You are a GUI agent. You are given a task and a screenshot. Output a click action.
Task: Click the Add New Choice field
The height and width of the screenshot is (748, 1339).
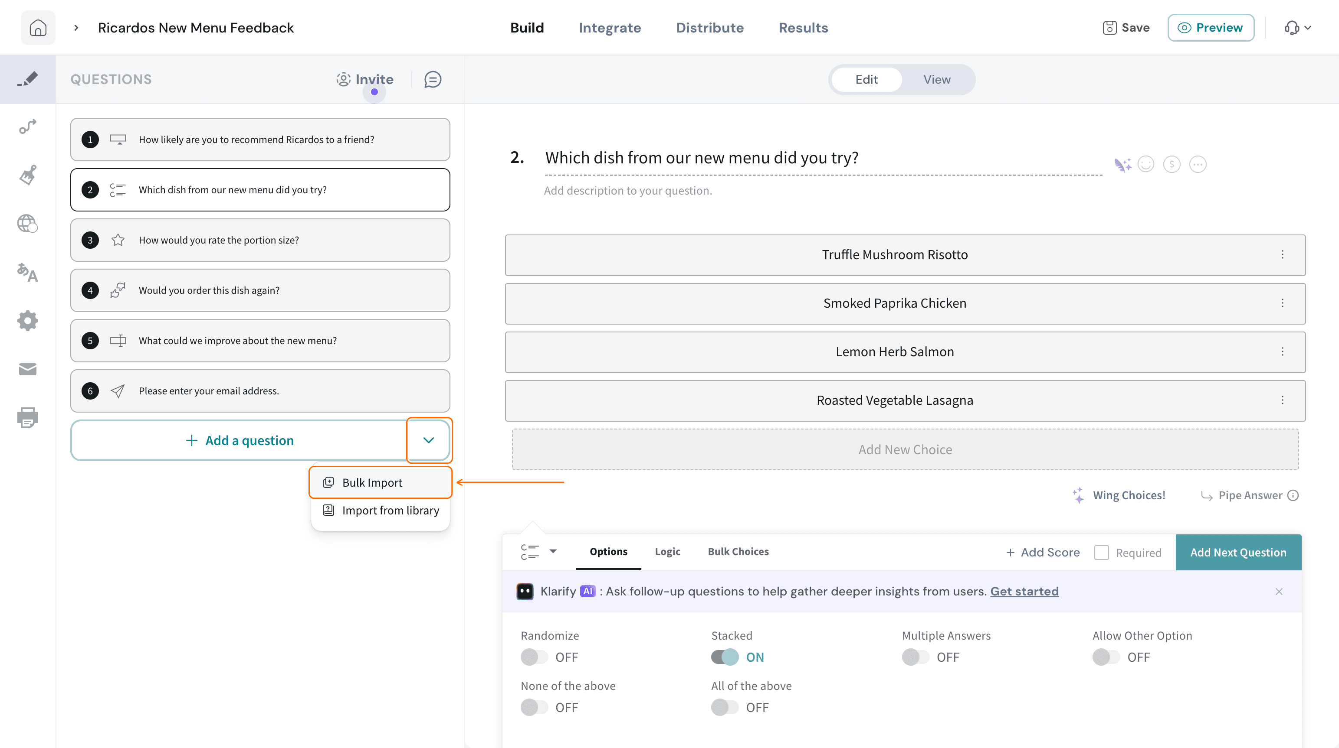(x=905, y=449)
